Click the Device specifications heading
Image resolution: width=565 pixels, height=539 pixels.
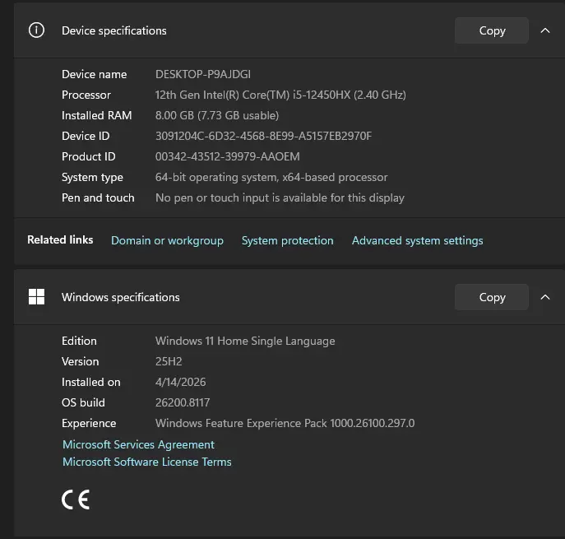(114, 30)
